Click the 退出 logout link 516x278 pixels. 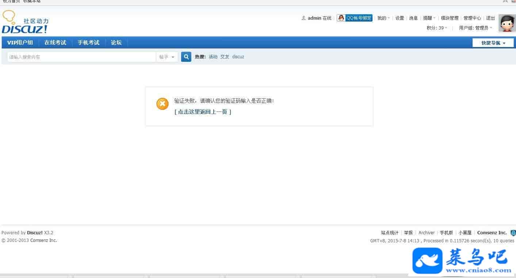490,18
